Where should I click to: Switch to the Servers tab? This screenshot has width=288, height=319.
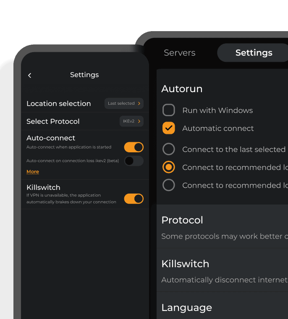[179, 53]
